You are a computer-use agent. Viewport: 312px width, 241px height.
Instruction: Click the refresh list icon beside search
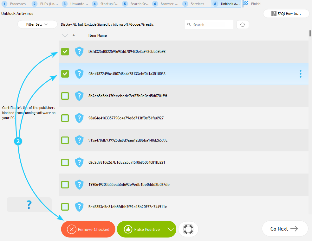pos(243,25)
